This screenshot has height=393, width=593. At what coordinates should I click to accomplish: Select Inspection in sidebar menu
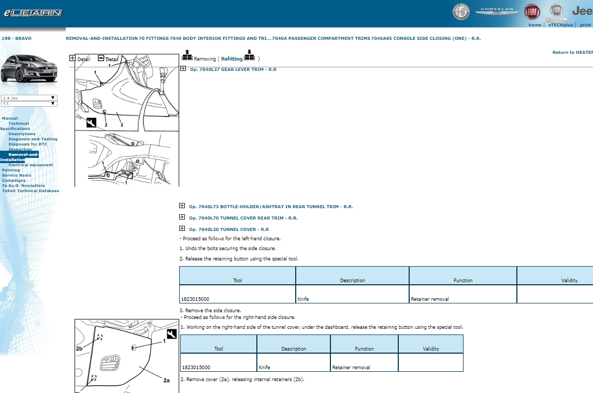[20, 150]
